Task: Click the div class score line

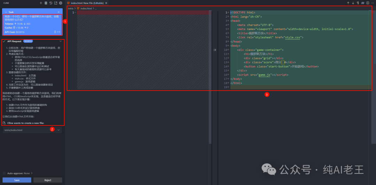Action: (x=270, y=62)
